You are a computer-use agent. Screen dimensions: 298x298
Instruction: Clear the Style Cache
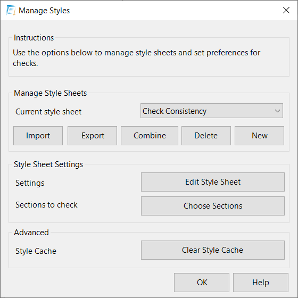(x=213, y=250)
